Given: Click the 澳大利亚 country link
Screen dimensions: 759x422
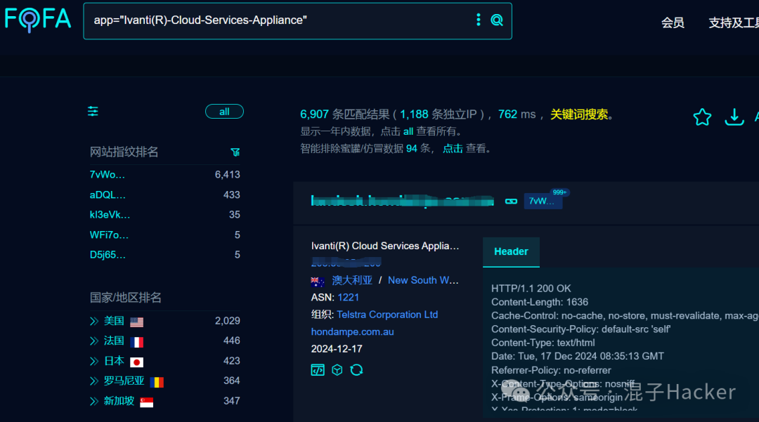Looking at the screenshot, I should (x=352, y=280).
